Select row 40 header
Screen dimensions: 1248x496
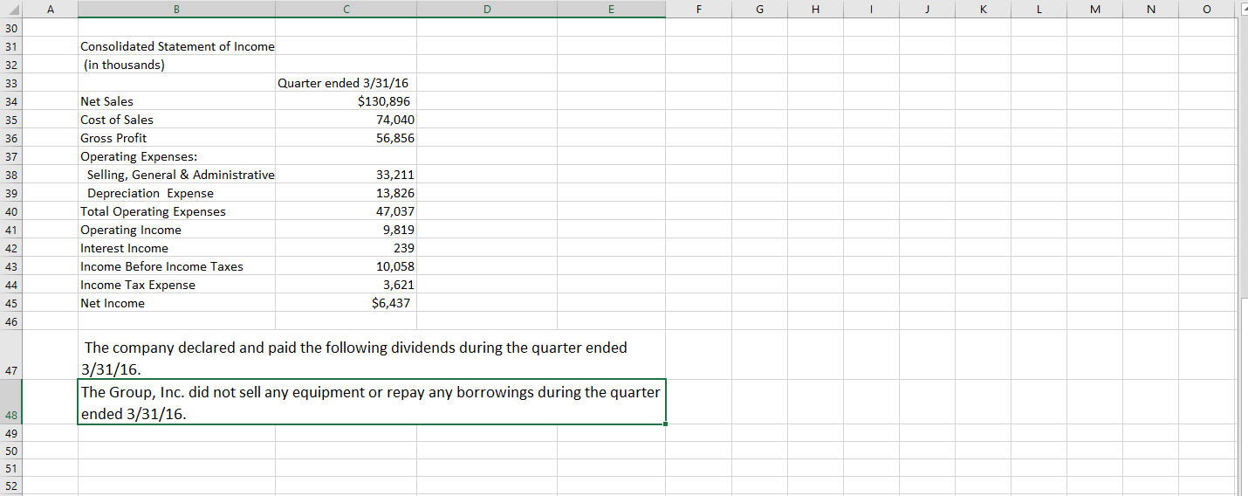10,211
